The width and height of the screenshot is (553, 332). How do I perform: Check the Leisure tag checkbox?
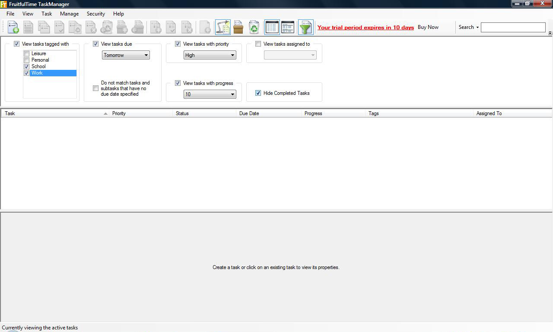(x=27, y=53)
